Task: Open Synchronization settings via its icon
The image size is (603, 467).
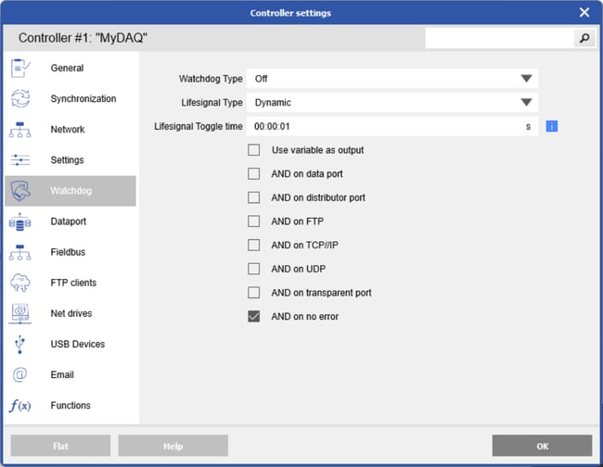Action: point(20,99)
